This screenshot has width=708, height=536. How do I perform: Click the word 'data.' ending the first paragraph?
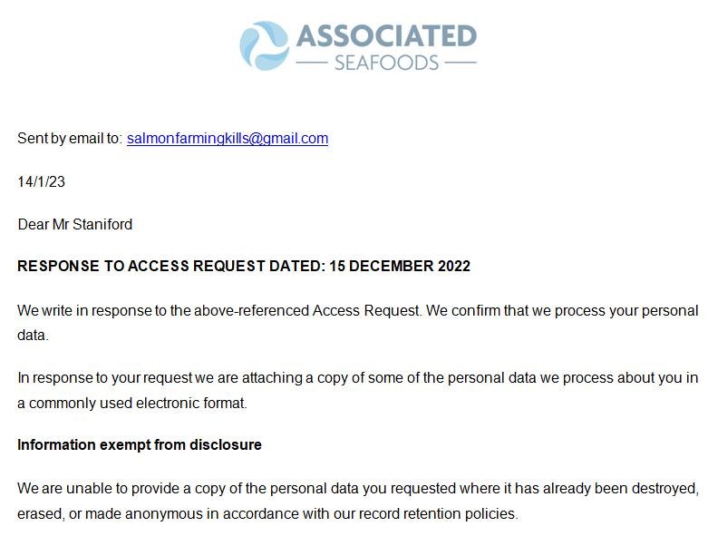33,335
